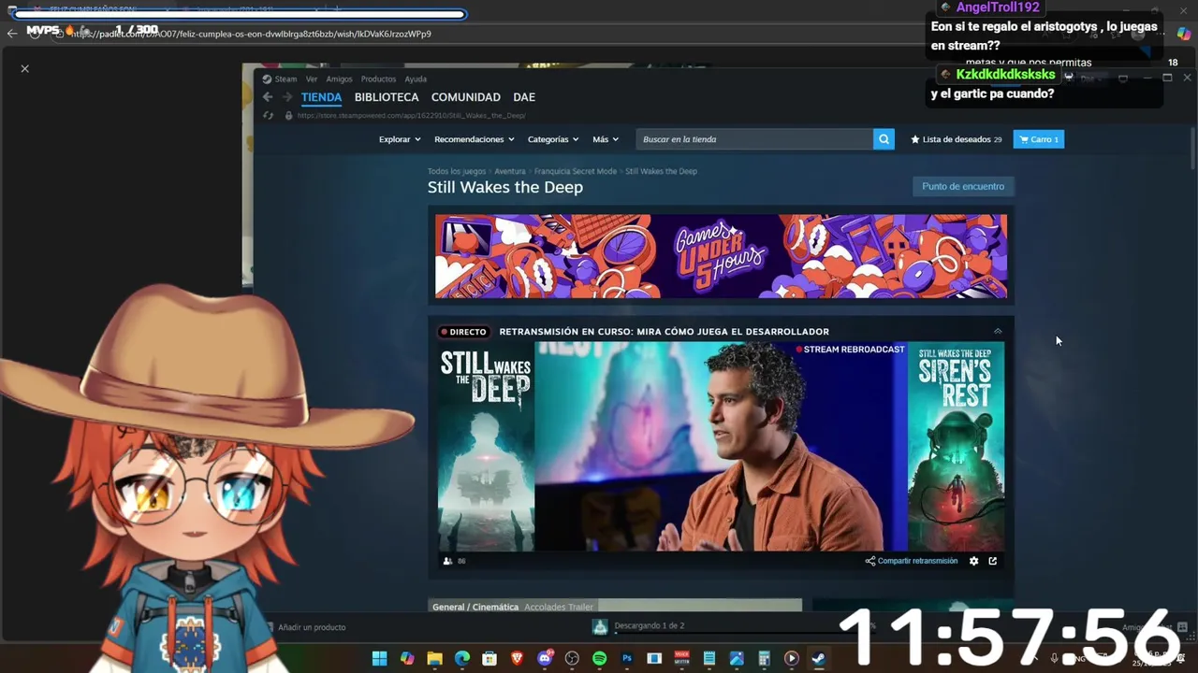Image resolution: width=1198 pixels, height=673 pixels.
Task: Open Discord from the taskbar
Action: coord(545,659)
